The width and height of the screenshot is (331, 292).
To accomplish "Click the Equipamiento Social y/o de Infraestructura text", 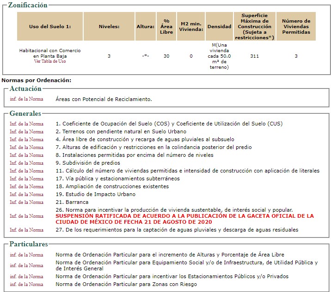I will click(187, 265).
